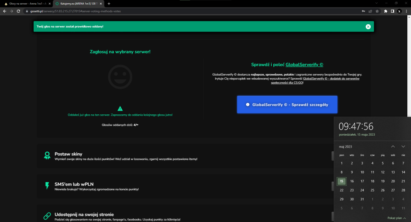Select day 10 in May calendar row

pos(362,172)
